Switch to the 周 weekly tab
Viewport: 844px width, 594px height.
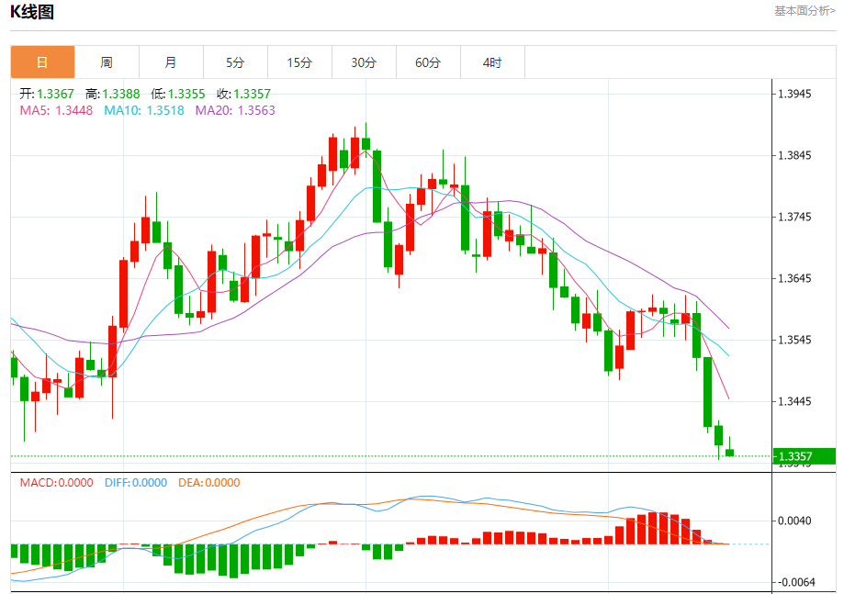(107, 62)
